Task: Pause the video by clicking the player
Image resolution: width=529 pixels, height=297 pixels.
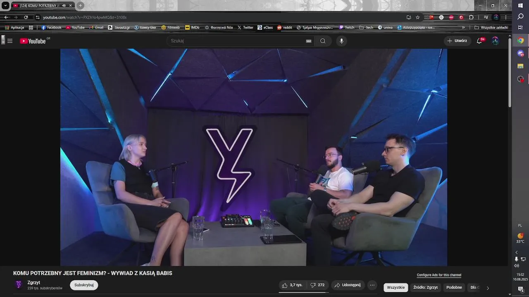Action: click(x=254, y=157)
